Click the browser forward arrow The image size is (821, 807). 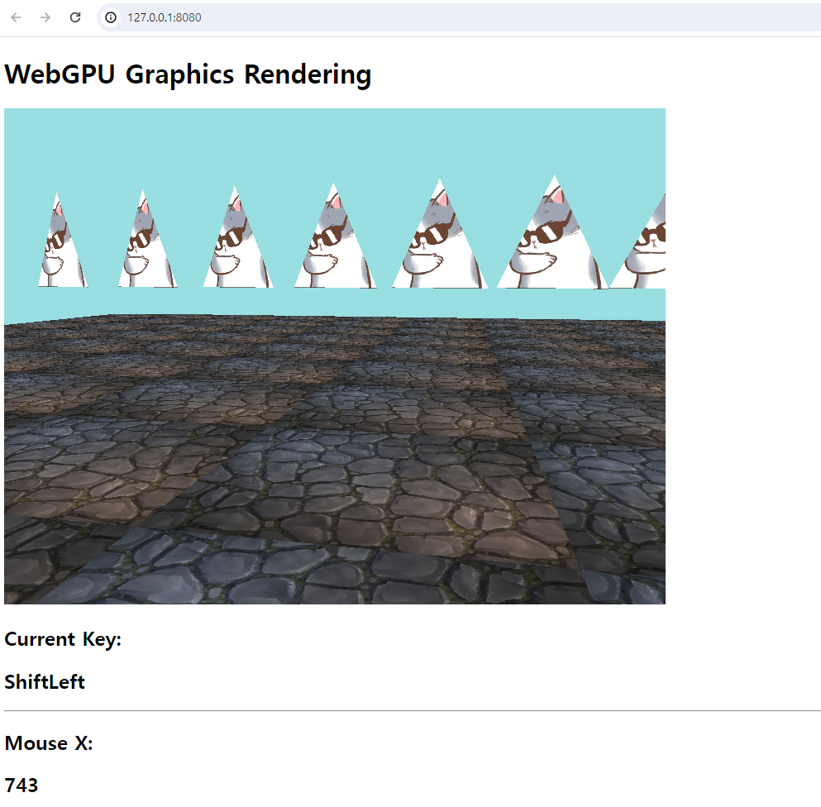click(x=45, y=17)
